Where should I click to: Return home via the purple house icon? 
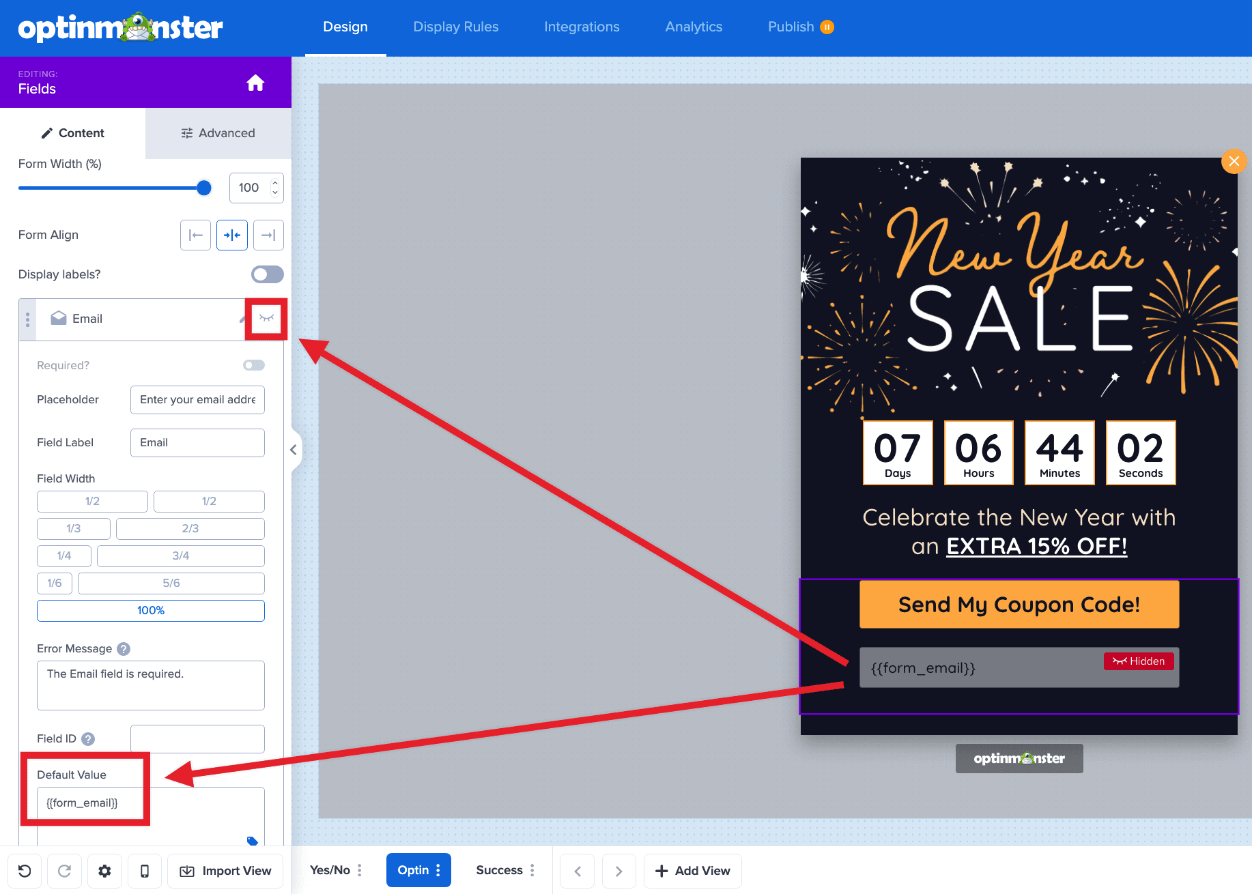point(255,82)
